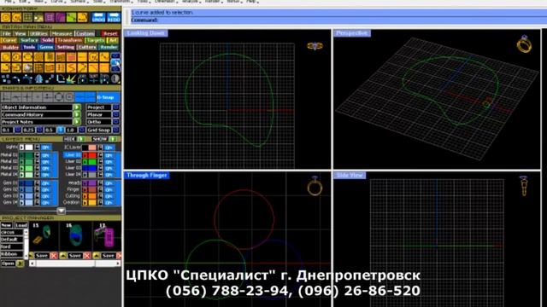Click the SORT icon in bottom tool row

[93, 79]
